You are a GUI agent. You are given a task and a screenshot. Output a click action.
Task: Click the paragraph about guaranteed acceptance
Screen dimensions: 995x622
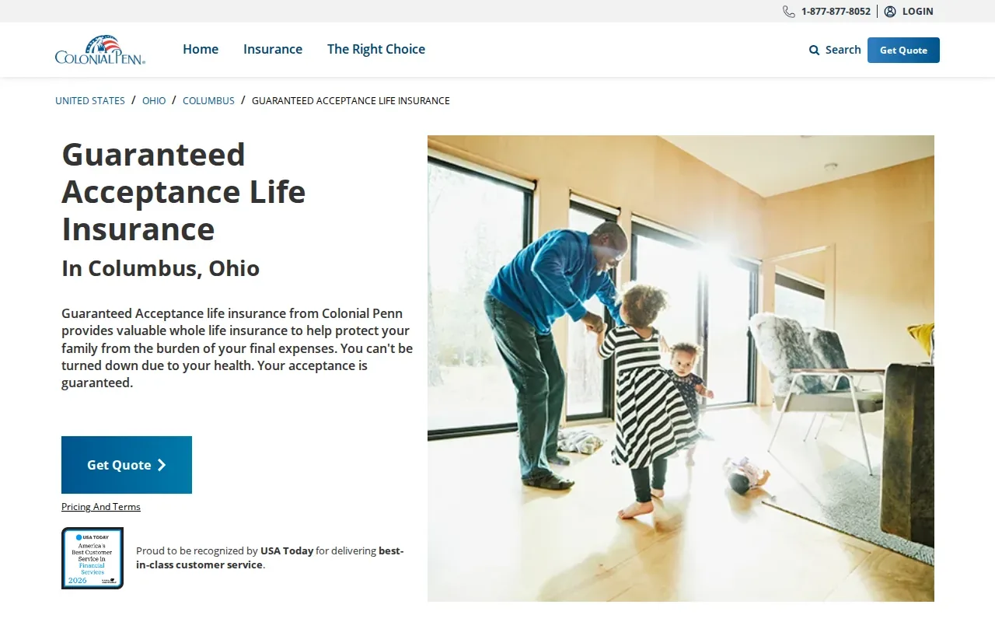(x=237, y=348)
